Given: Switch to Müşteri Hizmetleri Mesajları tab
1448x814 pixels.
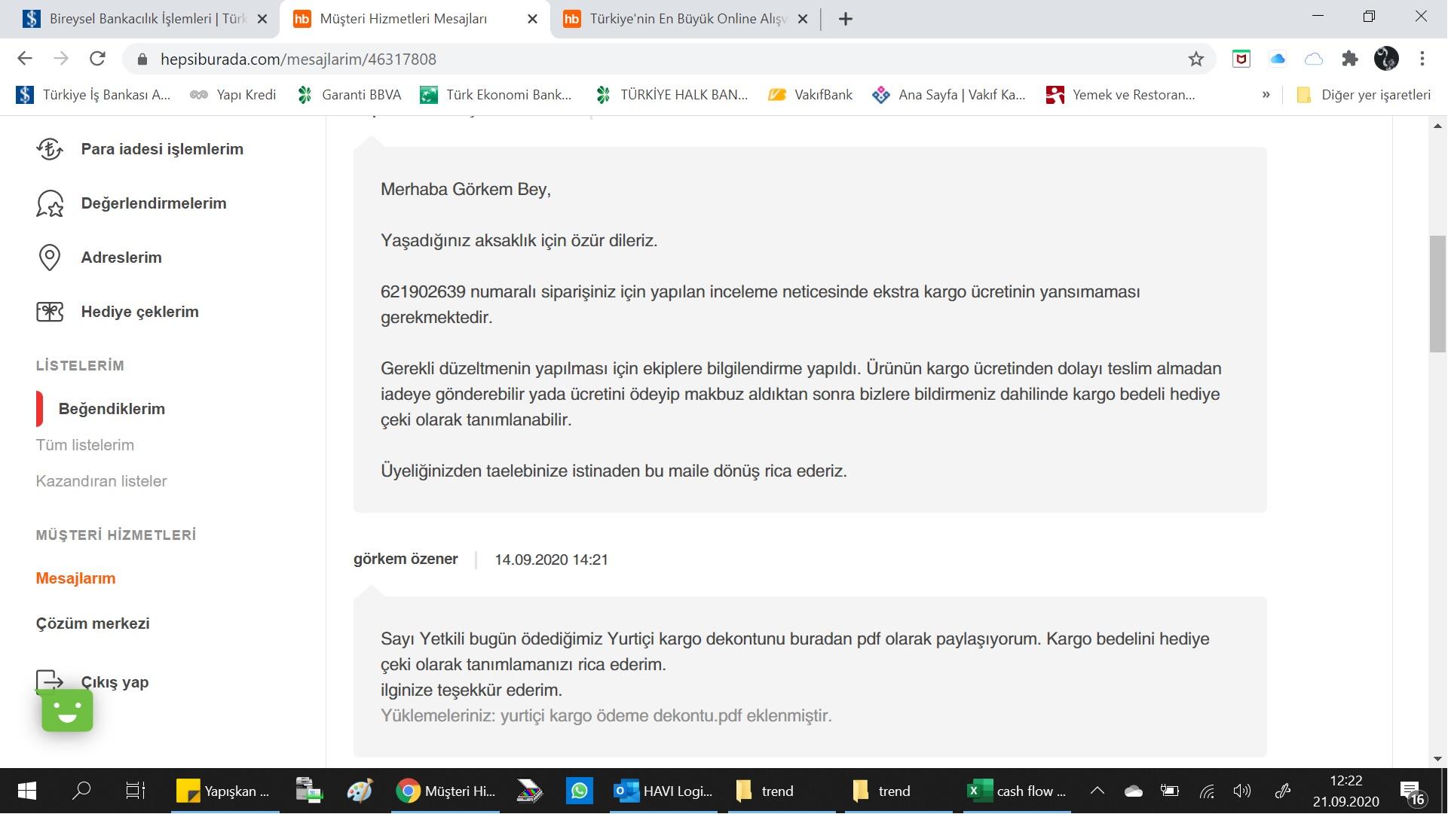Looking at the screenshot, I should 403,19.
